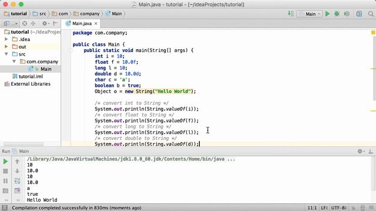The image size is (376, 211).
Task: Click the Stop button in Run panel
Action: (x=5, y=171)
